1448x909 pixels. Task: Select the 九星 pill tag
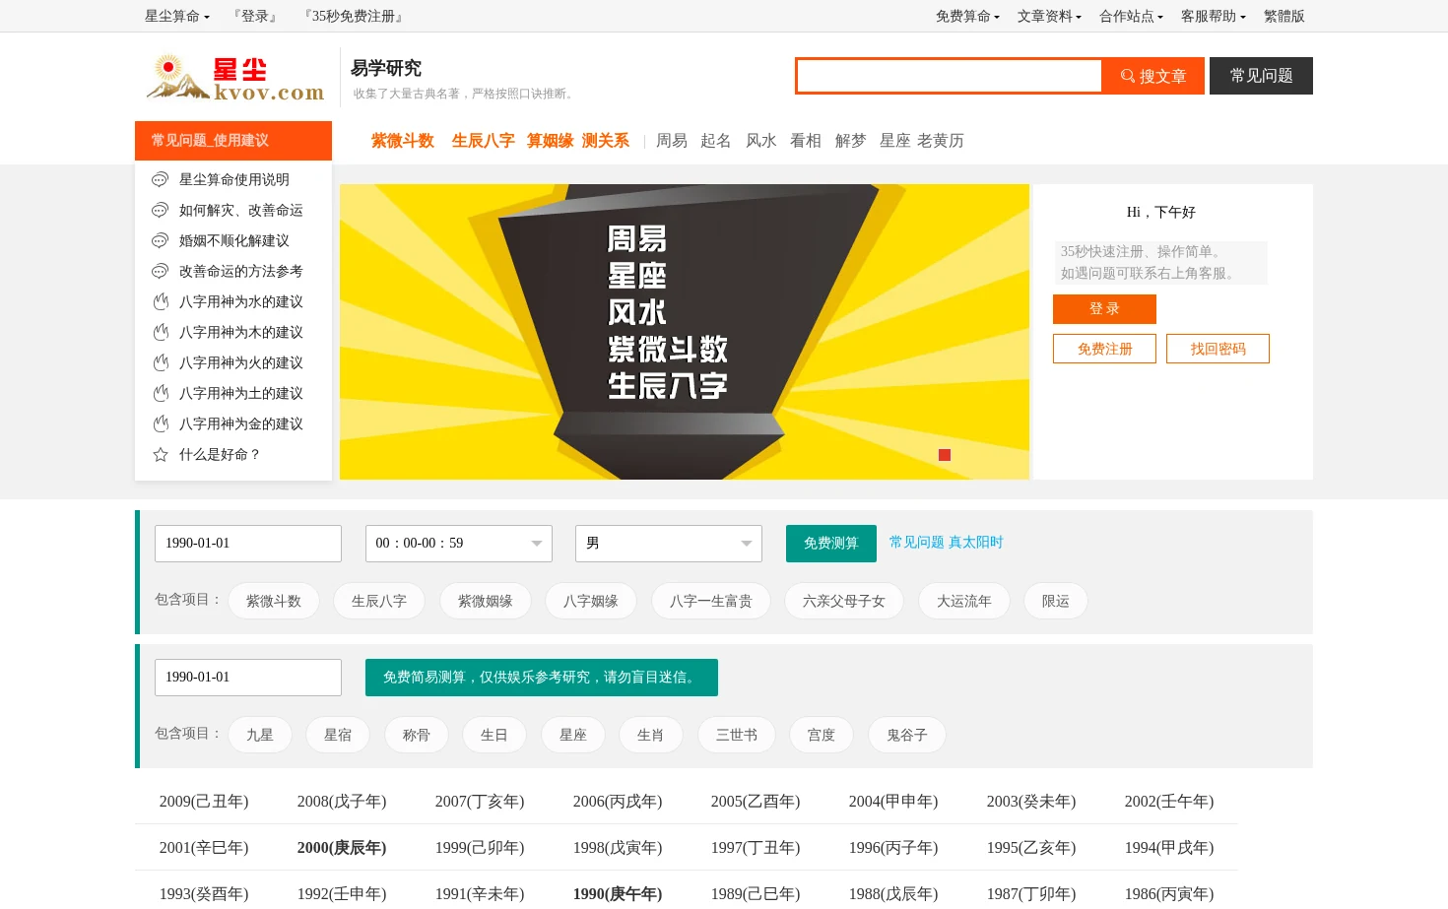[x=260, y=735]
